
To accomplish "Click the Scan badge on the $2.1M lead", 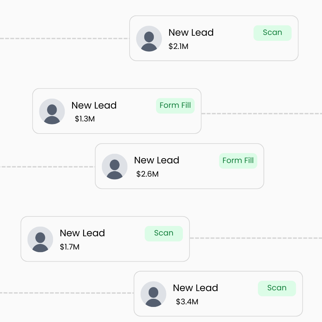I will click(x=273, y=33).
